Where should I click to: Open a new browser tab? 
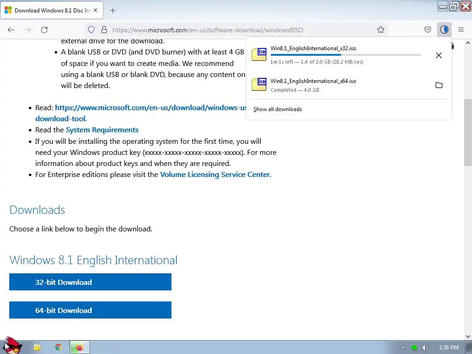click(x=112, y=11)
